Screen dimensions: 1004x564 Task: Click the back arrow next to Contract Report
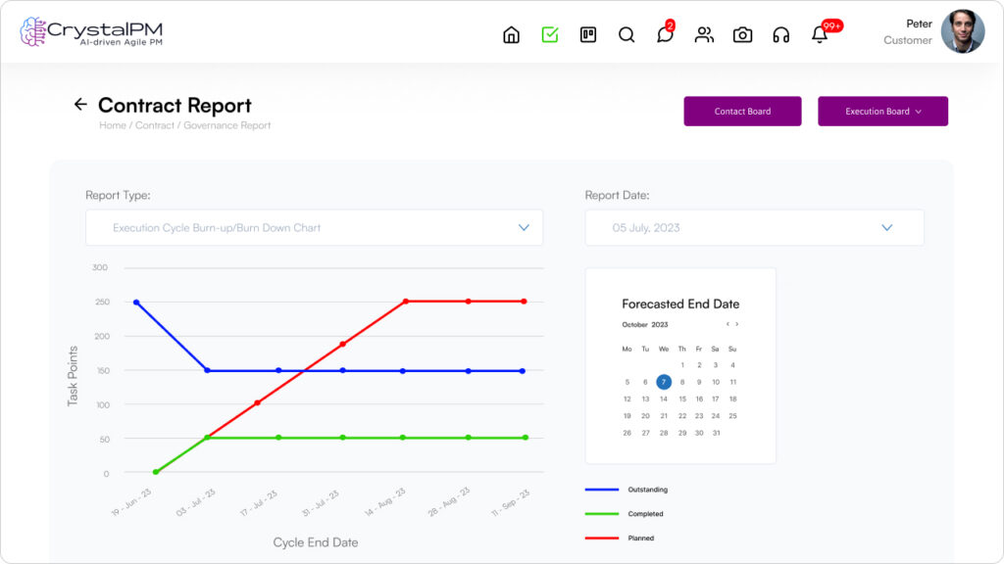[x=79, y=104]
